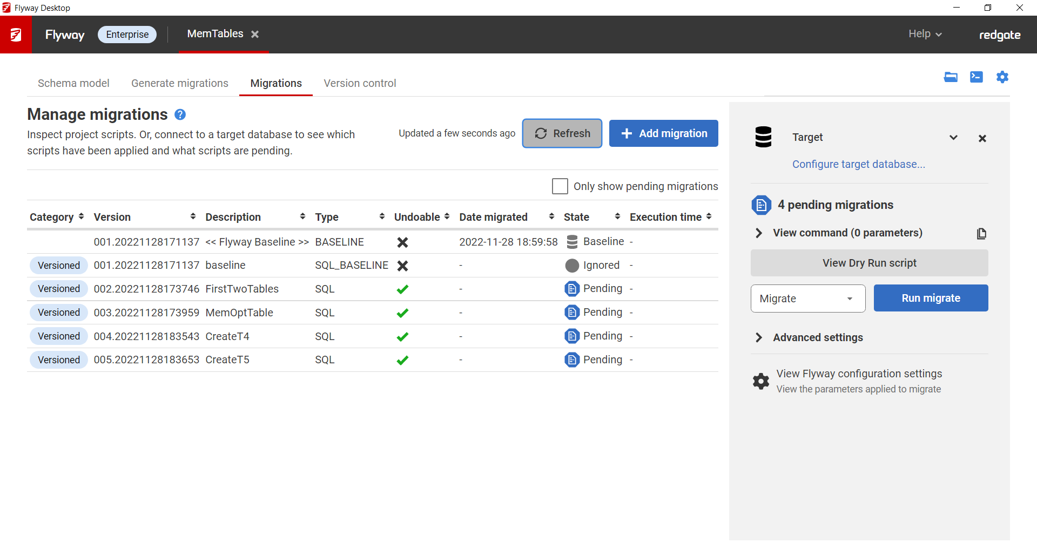Image resolution: width=1037 pixels, height=556 pixels.
Task: Open Configure target database link
Action: (859, 164)
